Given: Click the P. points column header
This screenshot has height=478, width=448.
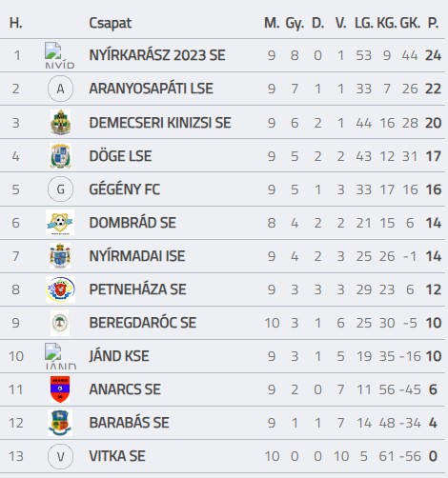Looking at the screenshot, I should coord(434,23).
